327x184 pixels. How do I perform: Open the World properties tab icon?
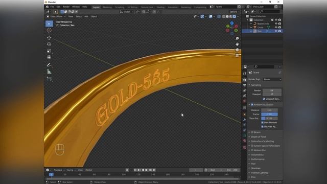point(244,101)
